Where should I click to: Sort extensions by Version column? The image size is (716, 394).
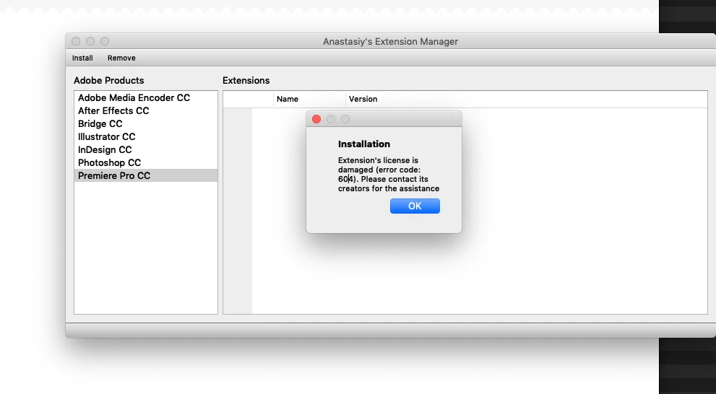coord(527,99)
